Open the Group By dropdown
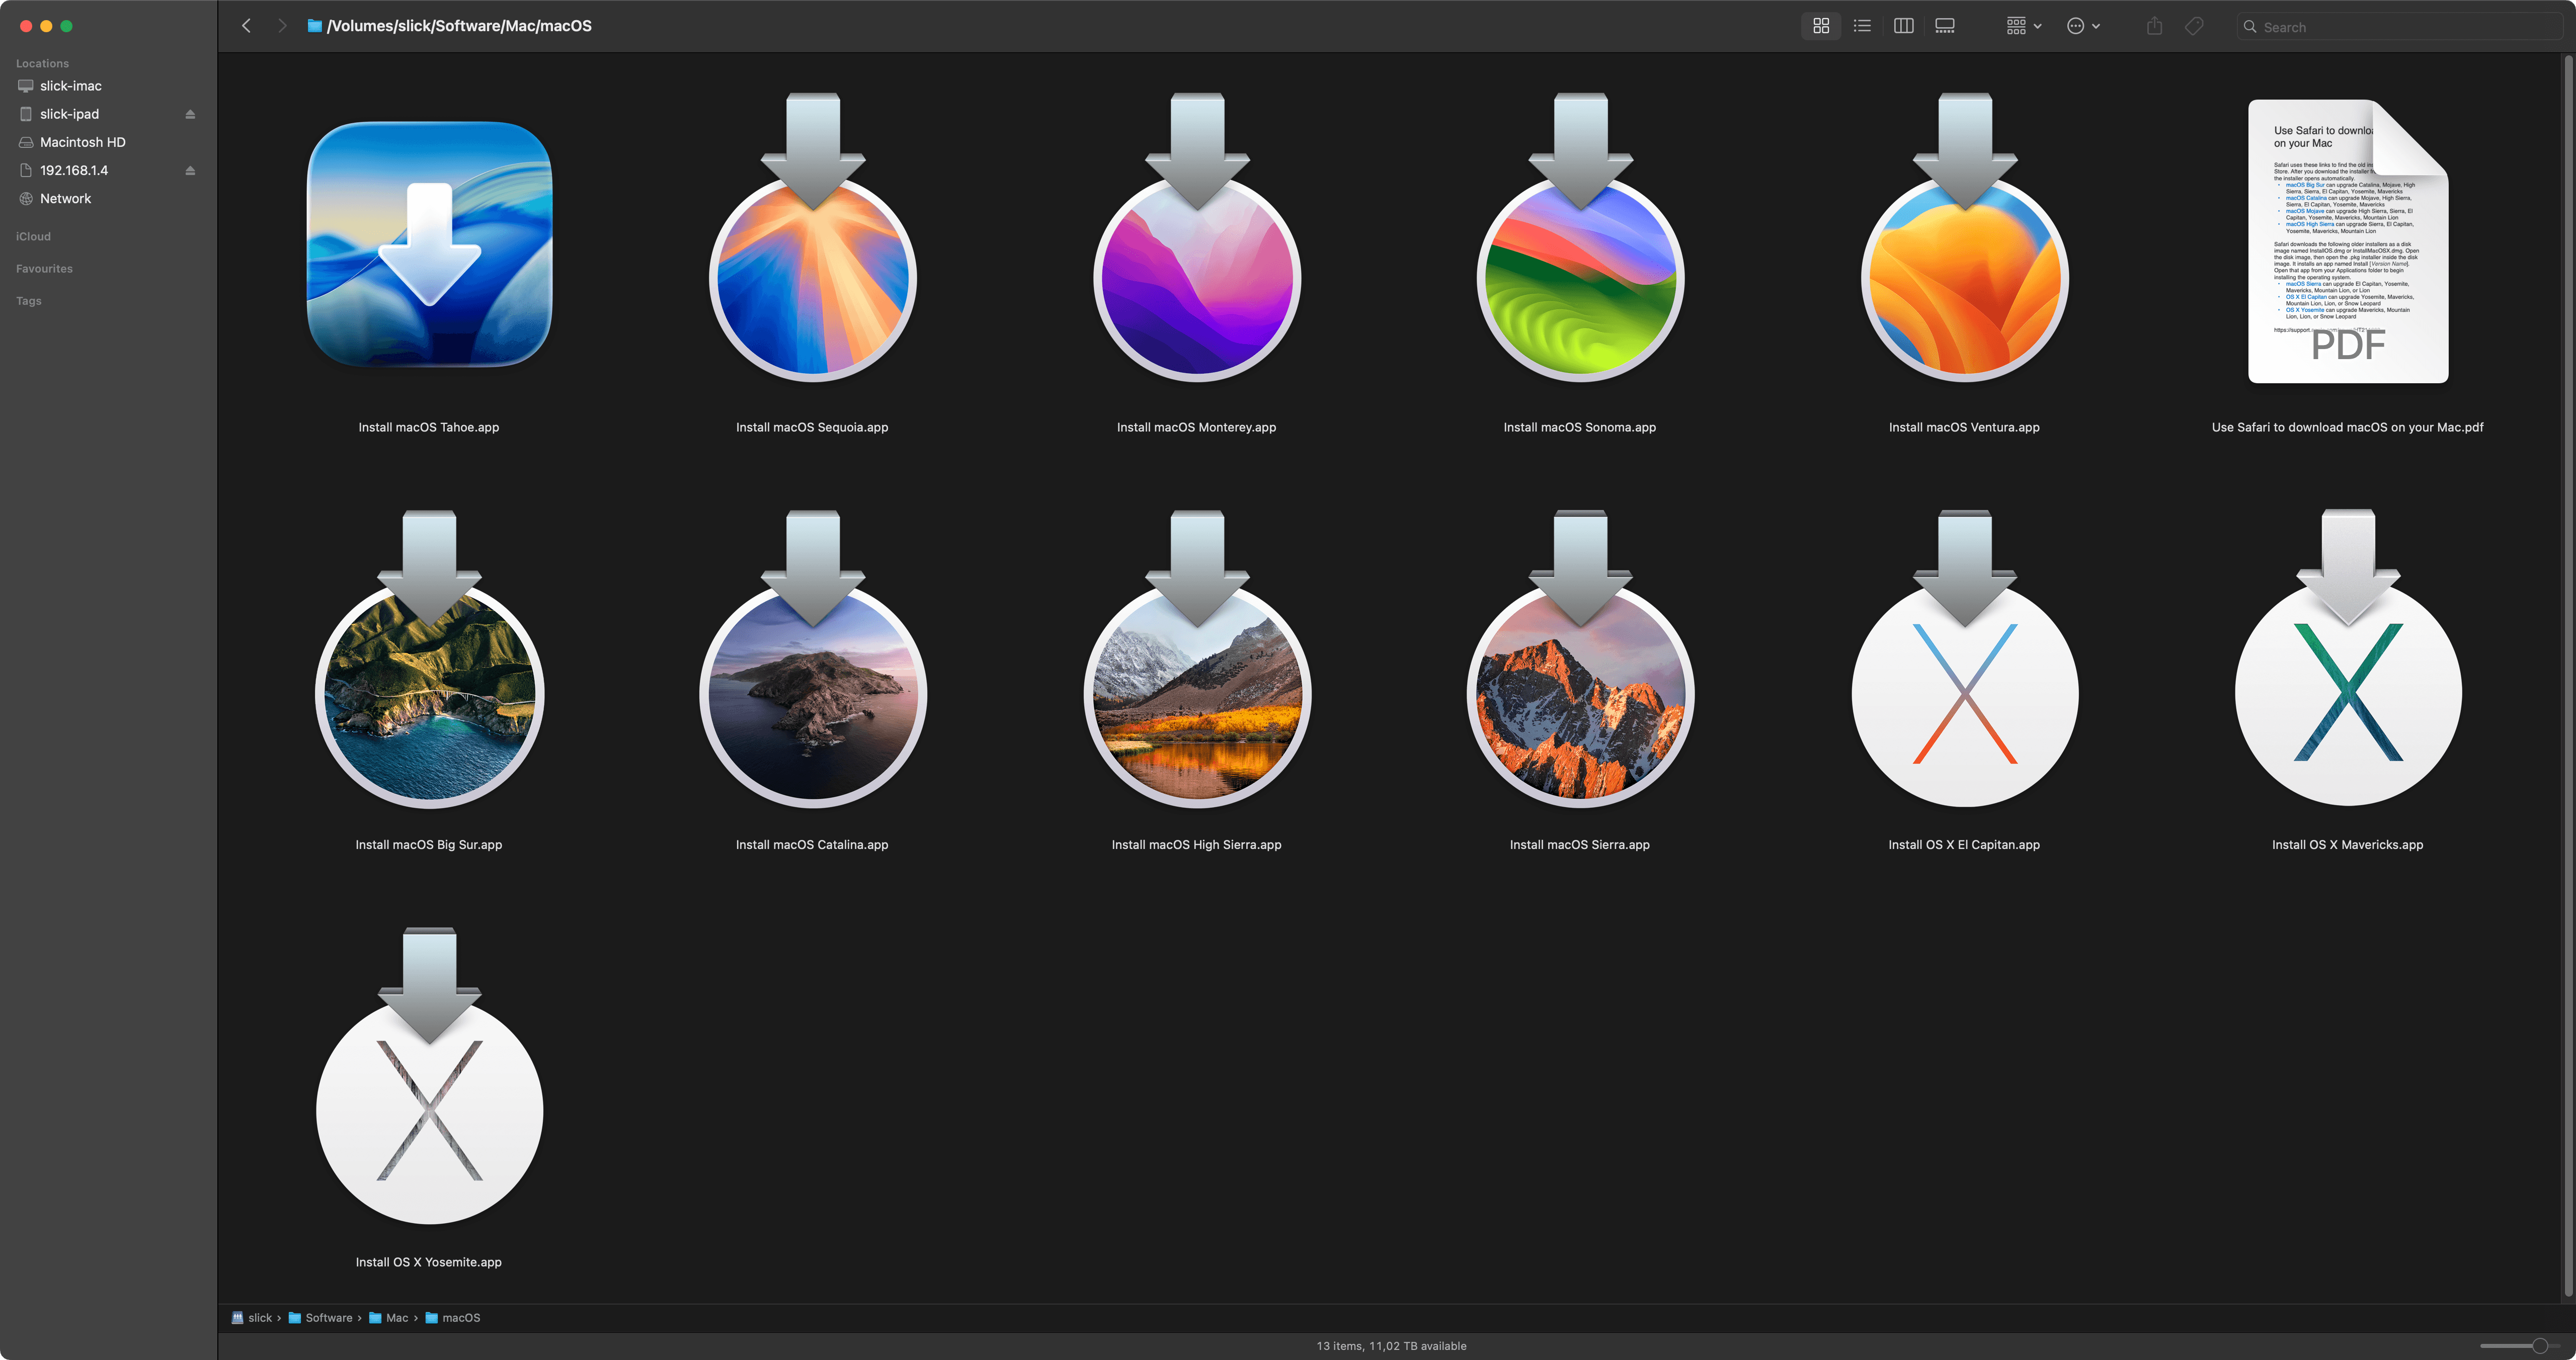The height and width of the screenshot is (1360, 2576). (x=2023, y=26)
